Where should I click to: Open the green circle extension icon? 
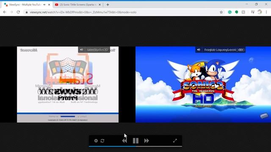236,12
